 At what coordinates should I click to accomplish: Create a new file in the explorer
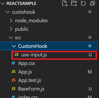point(65,3)
